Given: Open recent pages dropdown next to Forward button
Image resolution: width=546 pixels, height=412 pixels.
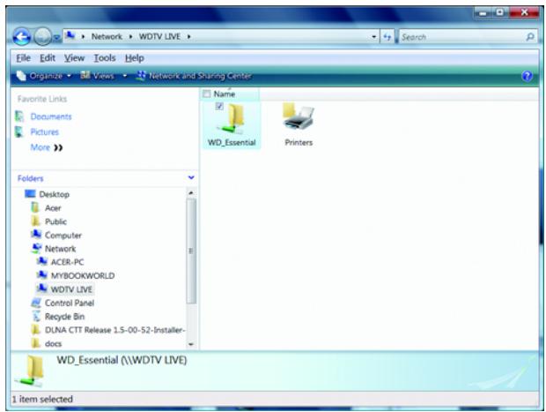Looking at the screenshot, I should coord(56,37).
